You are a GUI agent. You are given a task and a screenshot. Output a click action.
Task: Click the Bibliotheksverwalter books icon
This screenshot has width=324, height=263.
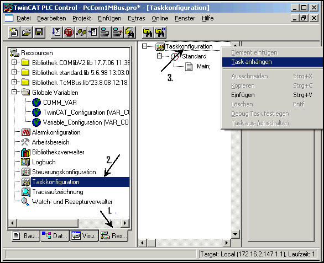[25, 152]
